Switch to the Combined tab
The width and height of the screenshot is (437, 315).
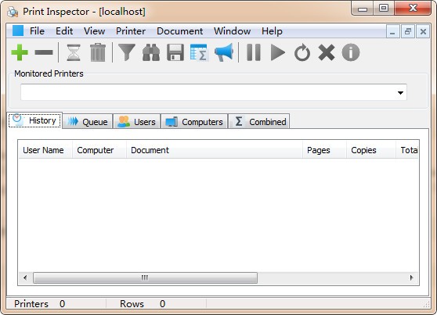point(259,122)
